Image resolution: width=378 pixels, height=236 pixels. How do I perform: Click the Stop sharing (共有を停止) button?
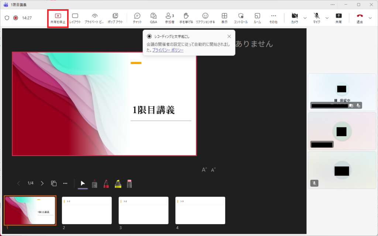pos(58,18)
